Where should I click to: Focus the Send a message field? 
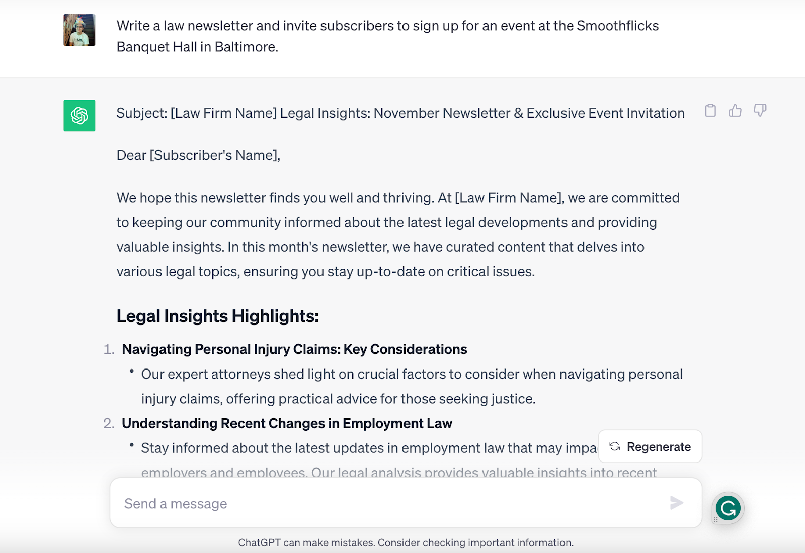pyautogui.click(x=392, y=503)
